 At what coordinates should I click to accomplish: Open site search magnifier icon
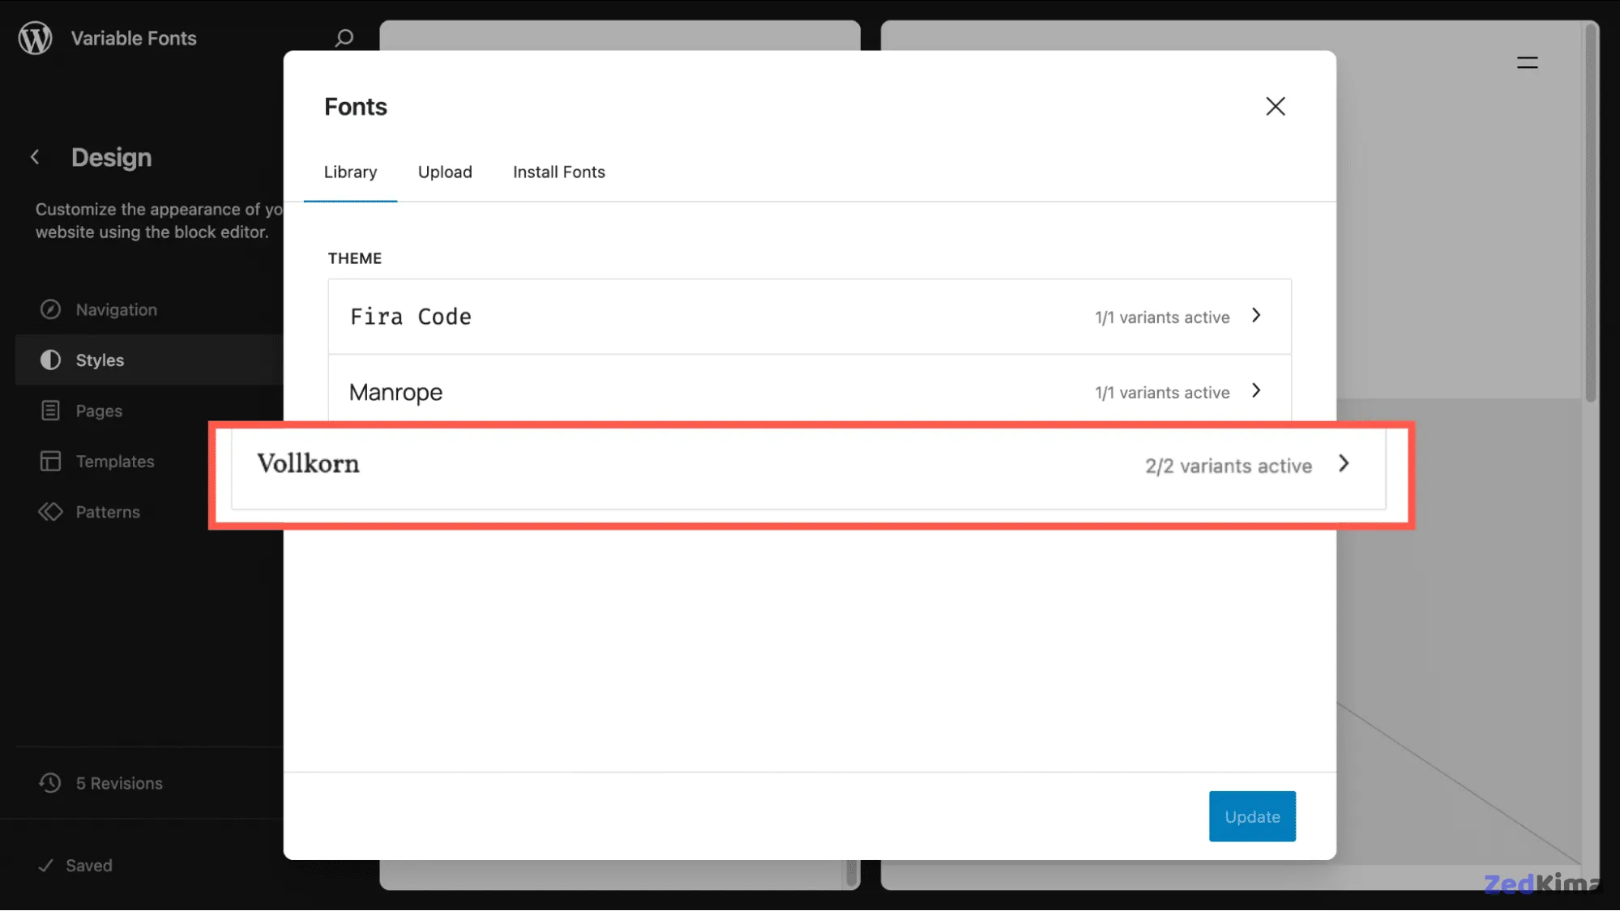point(344,38)
